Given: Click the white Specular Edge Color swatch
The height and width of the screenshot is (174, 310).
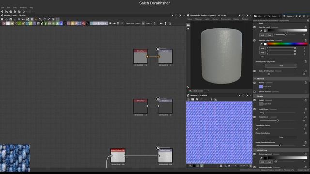Looking at the screenshot, I should (x=265, y=44).
